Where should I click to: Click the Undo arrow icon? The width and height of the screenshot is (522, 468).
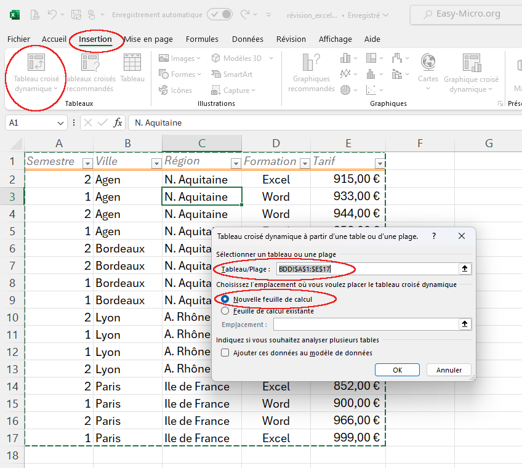pos(52,15)
